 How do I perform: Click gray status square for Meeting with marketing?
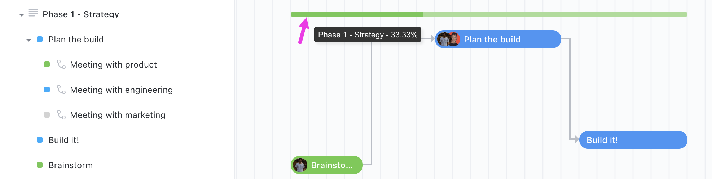tap(47, 115)
